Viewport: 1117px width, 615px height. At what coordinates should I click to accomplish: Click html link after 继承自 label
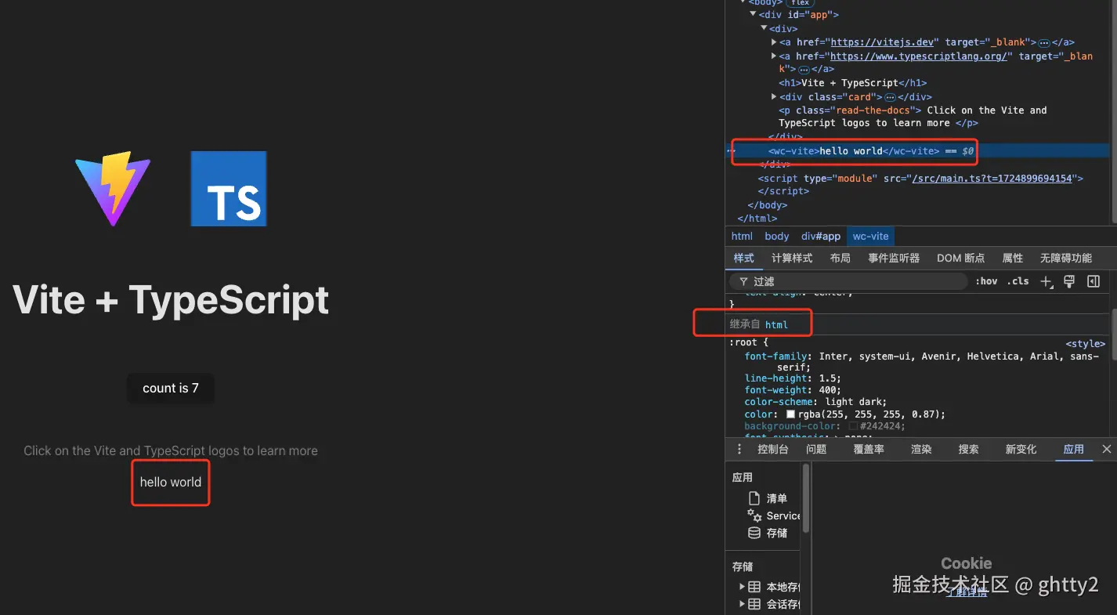(x=776, y=324)
